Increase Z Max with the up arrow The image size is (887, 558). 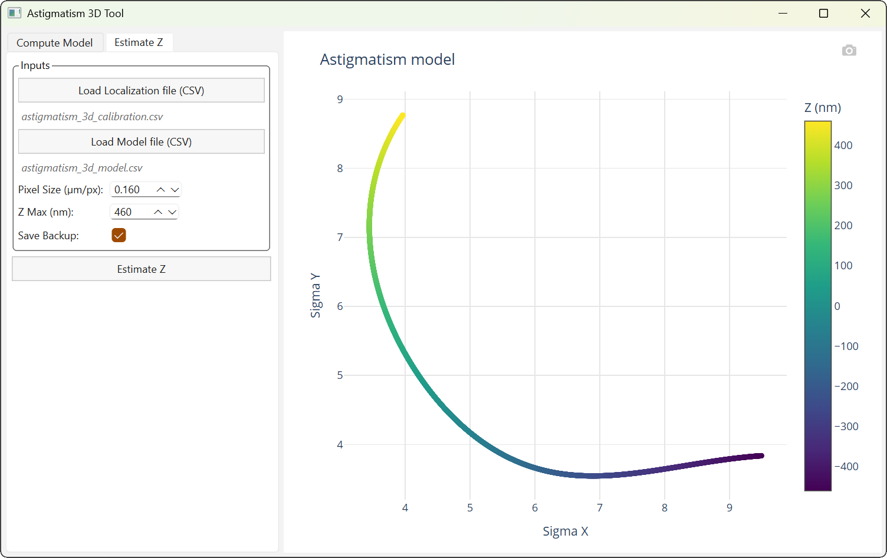[158, 212]
